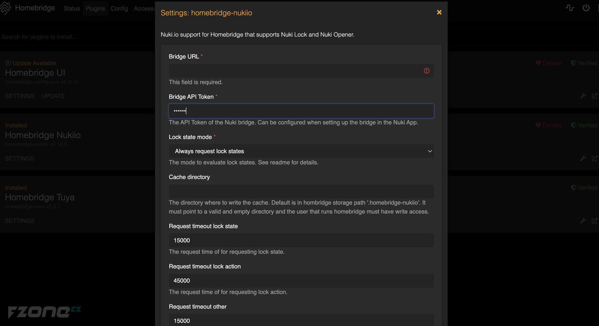Image resolution: width=599 pixels, height=326 pixels.
Task: Click UPDATE for Homebridge UI
Action: coord(53,96)
